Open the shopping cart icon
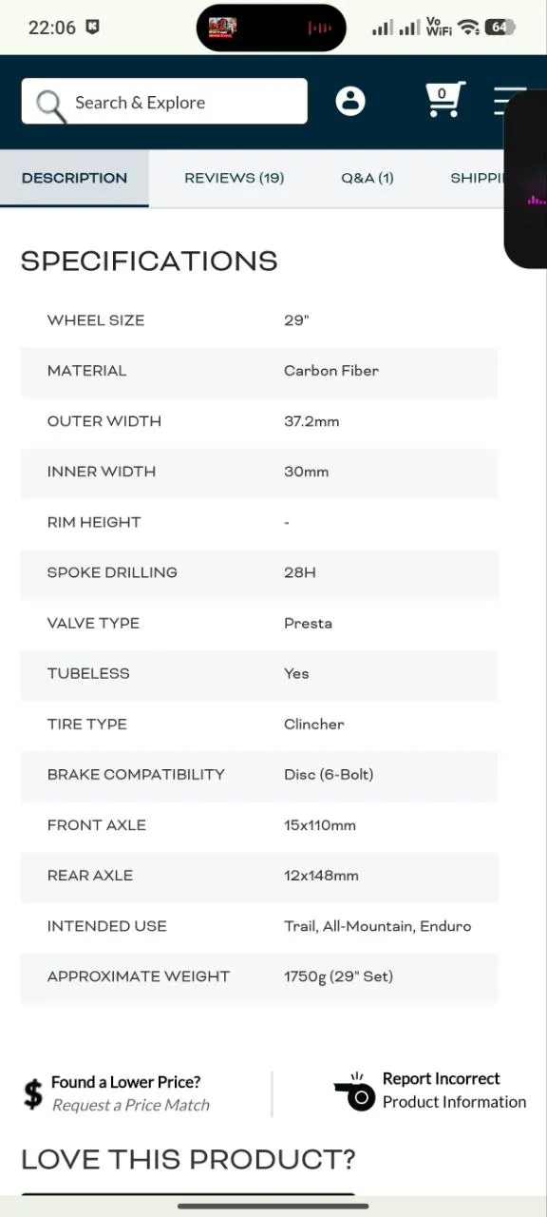 pyautogui.click(x=443, y=100)
